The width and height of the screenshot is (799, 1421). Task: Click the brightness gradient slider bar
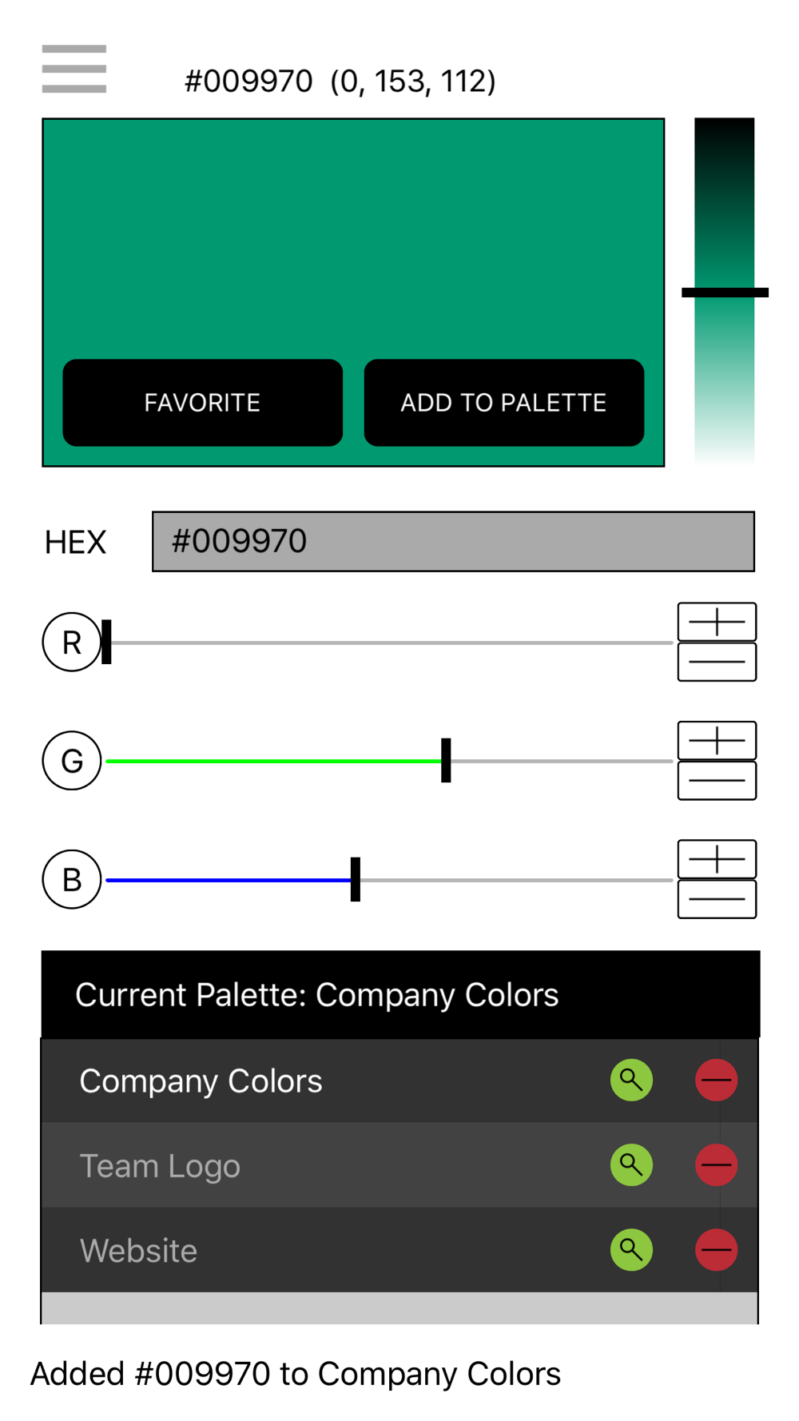point(724,292)
